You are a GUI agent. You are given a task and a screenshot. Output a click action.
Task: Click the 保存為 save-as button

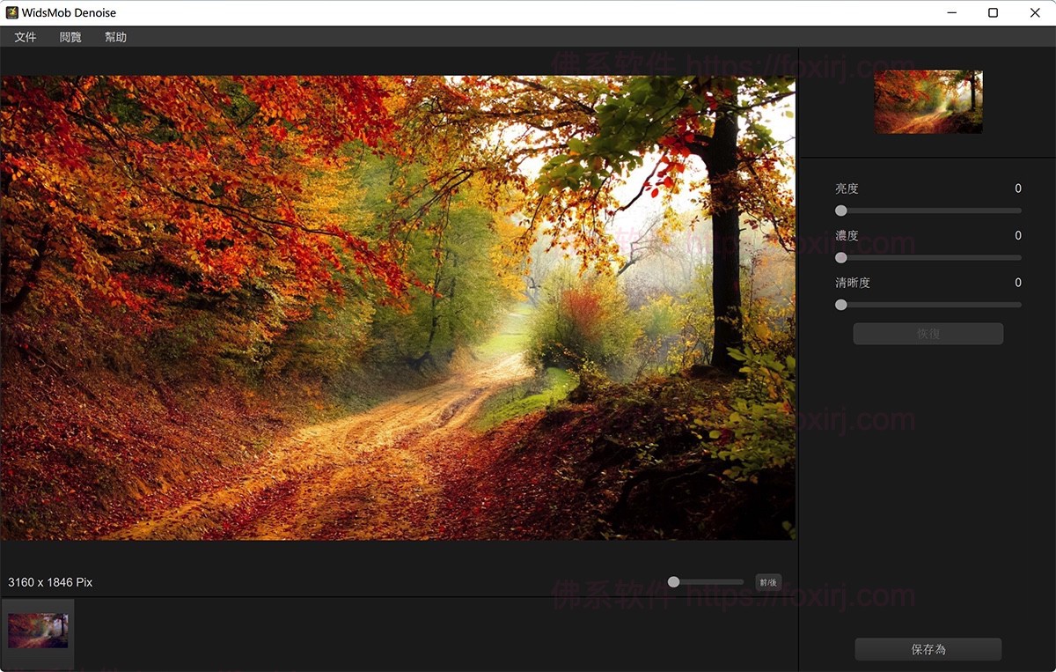point(928,649)
